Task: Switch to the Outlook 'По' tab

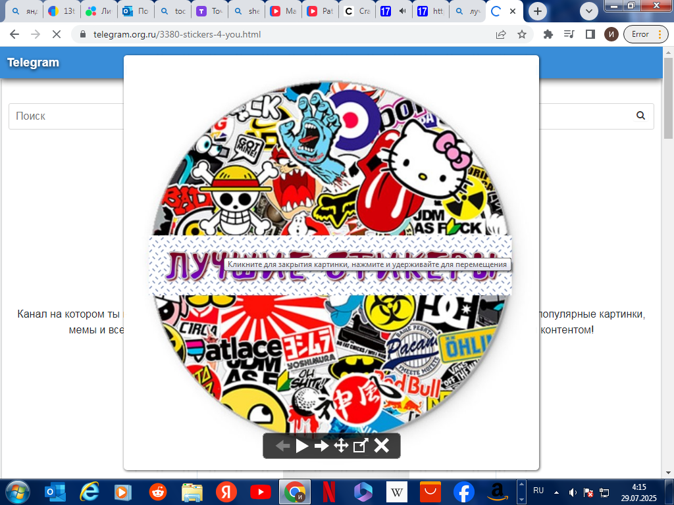Action: (136, 11)
